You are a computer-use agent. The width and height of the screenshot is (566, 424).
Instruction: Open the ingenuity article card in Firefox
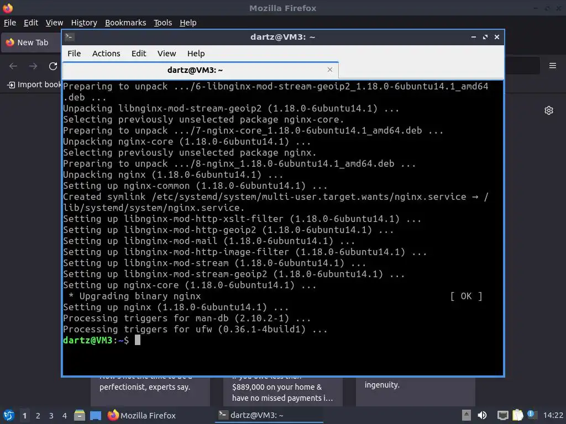(416, 391)
